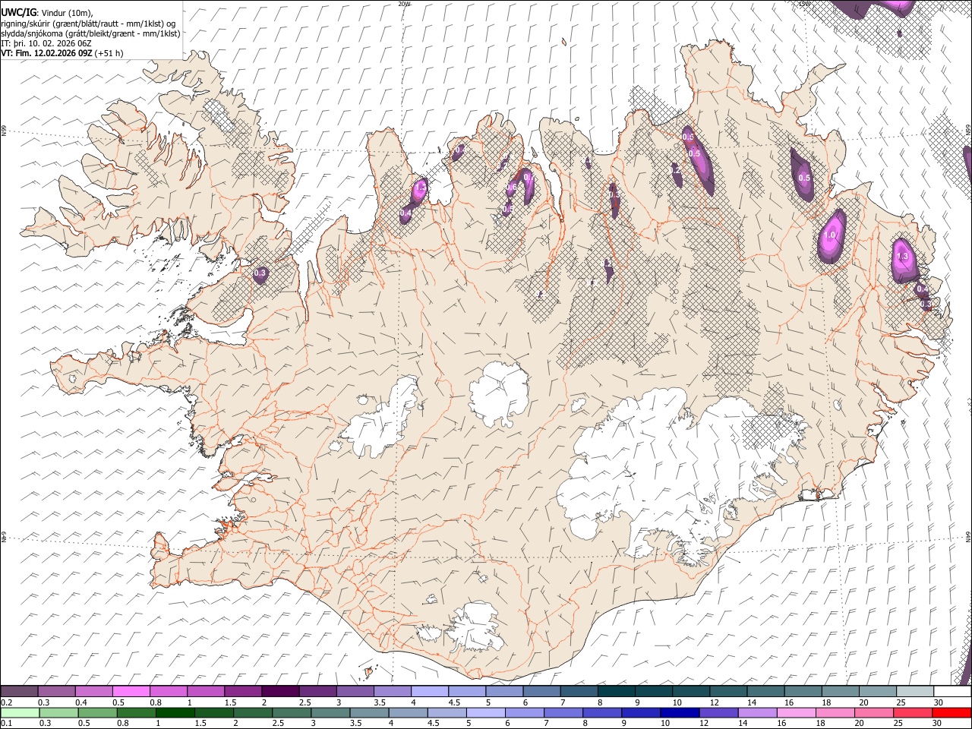Click the 1.0 precipitation value on the map
Screen dimensions: 972x729
pyautogui.click(x=829, y=235)
